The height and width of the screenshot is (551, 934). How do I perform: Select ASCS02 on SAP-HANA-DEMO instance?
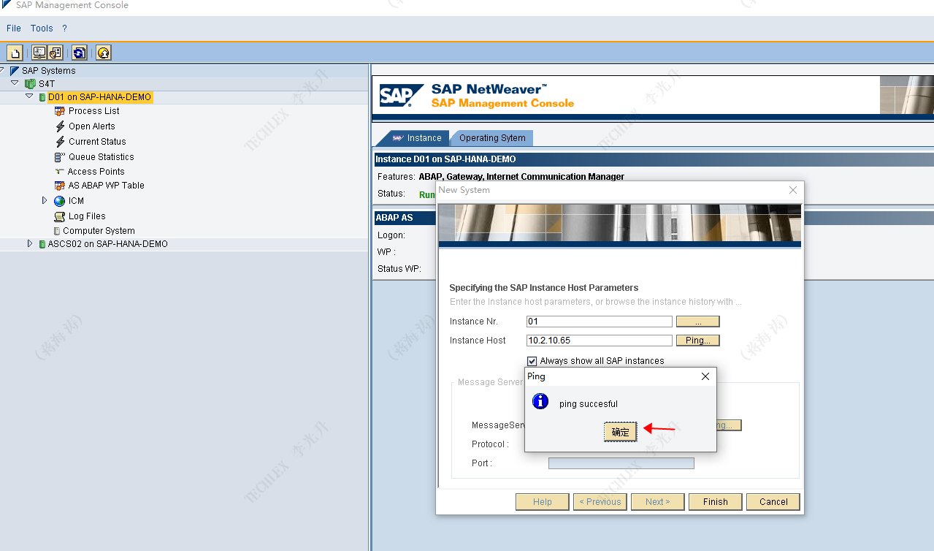pyautogui.click(x=108, y=244)
